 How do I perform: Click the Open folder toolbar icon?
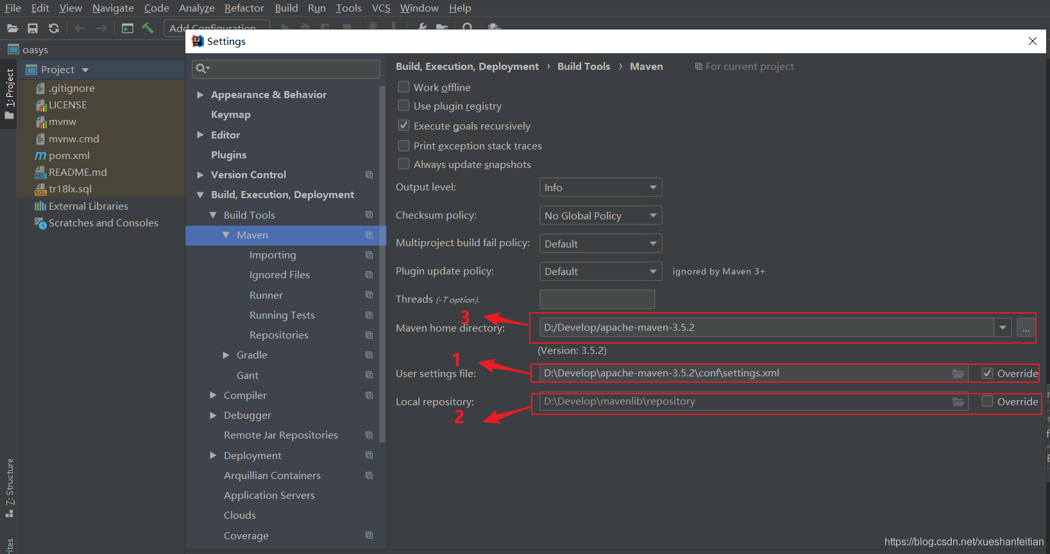tap(12, 28)
